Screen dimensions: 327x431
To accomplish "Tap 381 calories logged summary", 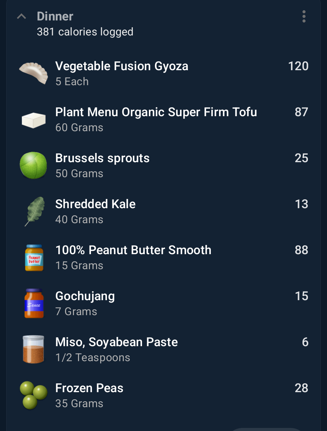I will (x=85, y=32).
